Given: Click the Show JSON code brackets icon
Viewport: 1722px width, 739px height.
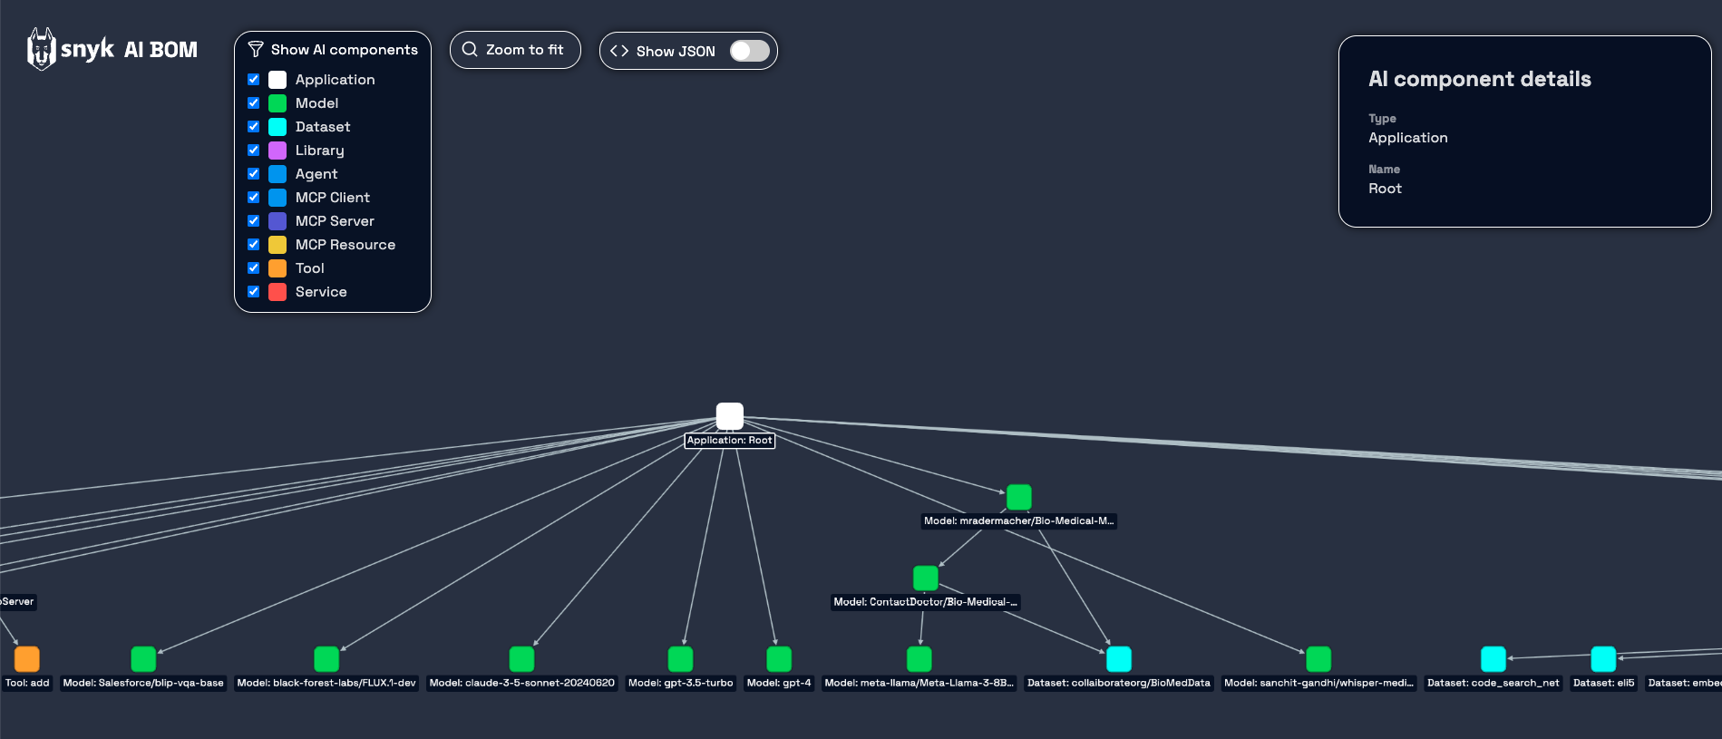Looking at the screenshot, I should tap(619, 51).
